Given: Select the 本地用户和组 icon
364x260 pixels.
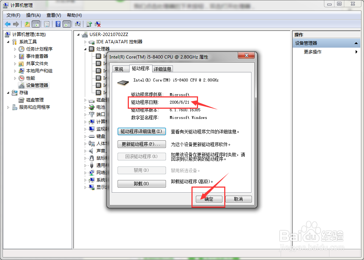Looking at the screenshot, I should coord(21,71).
